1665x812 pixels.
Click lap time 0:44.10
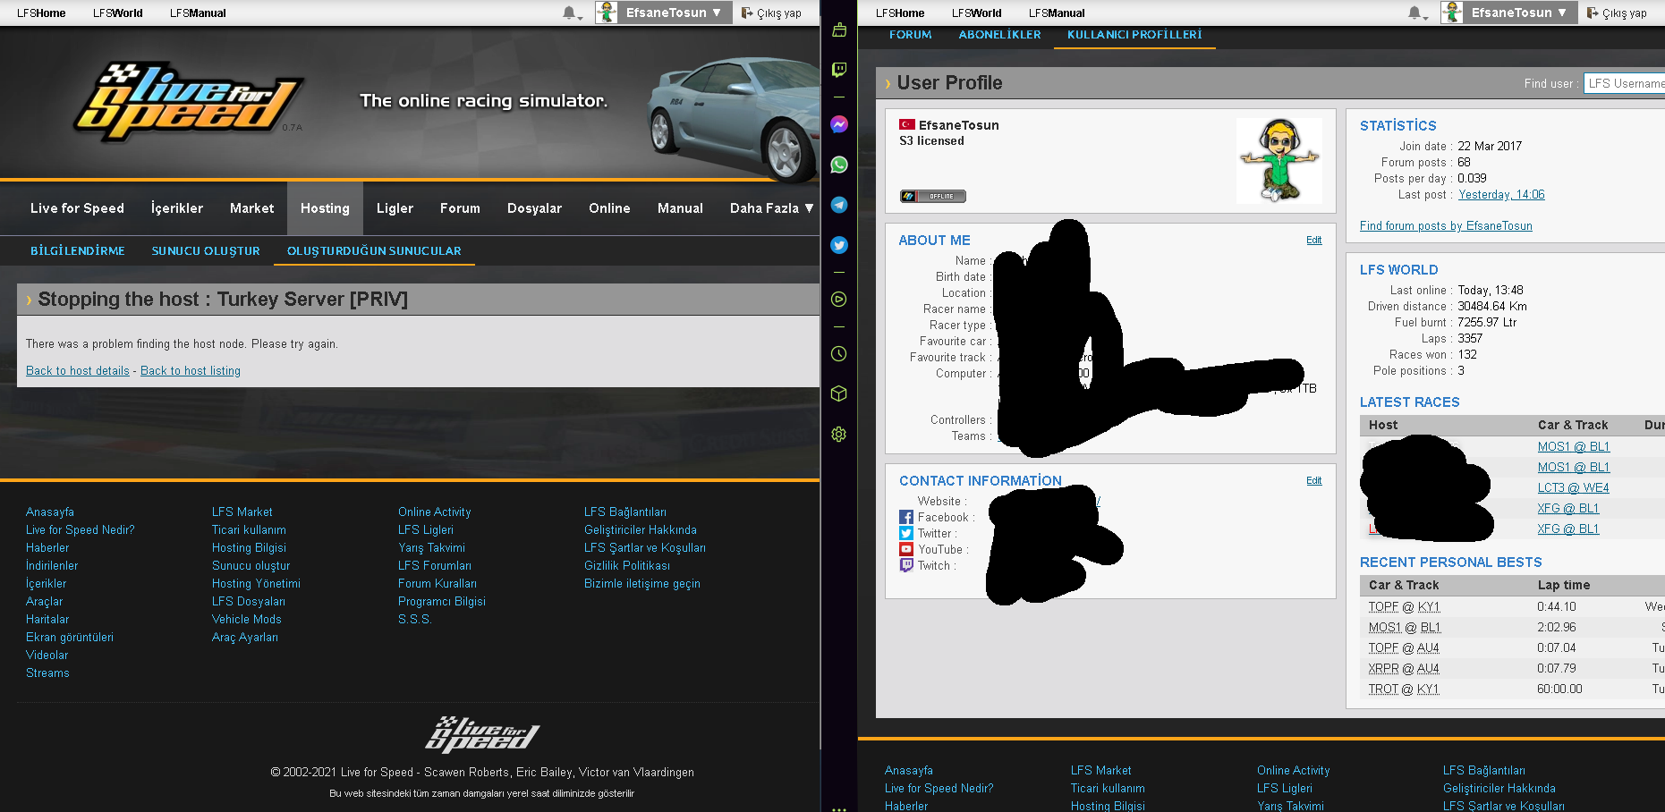1557,606
